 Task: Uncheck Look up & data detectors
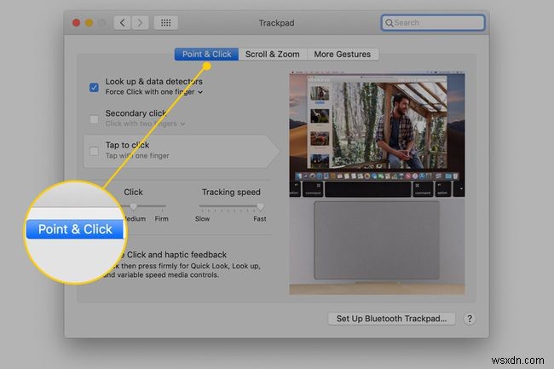click(x=94, y=87)
